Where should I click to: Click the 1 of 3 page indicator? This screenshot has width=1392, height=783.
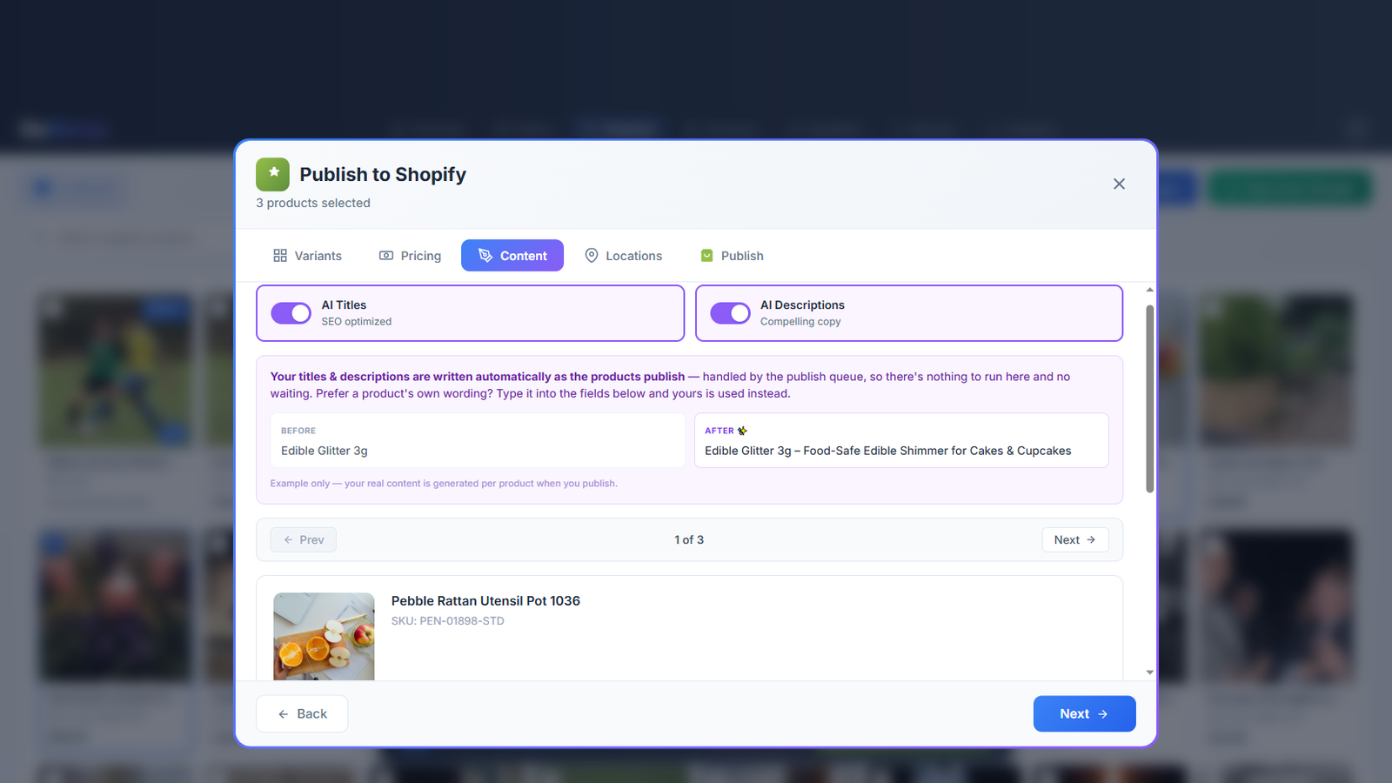(689, 539)
